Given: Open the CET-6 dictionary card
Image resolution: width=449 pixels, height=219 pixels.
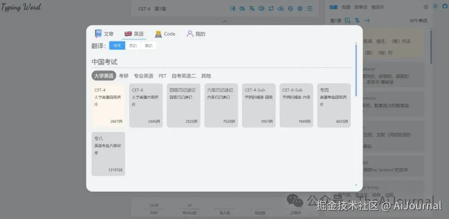Looking at the screenshot, I should click(x=146, y=105).
